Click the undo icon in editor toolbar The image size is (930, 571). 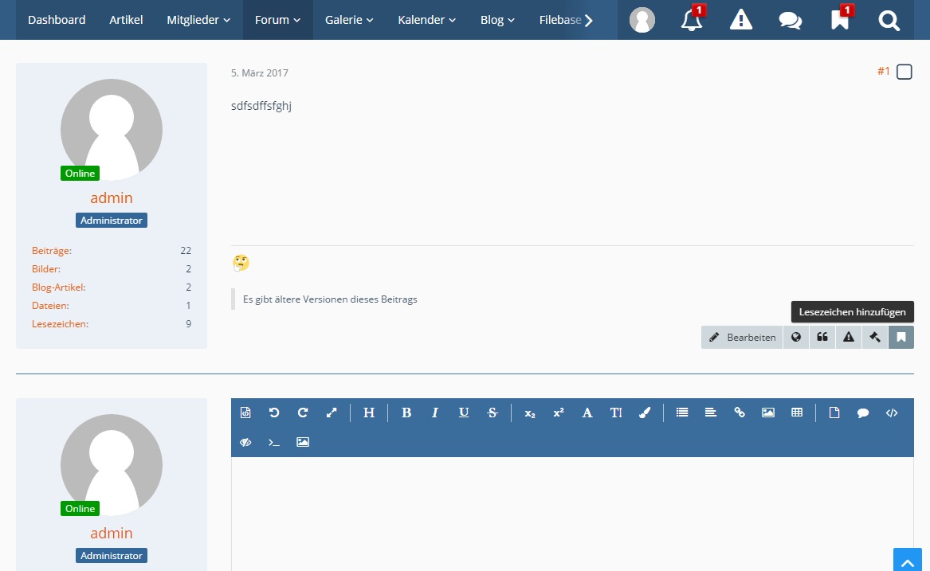tap(274, 413)
